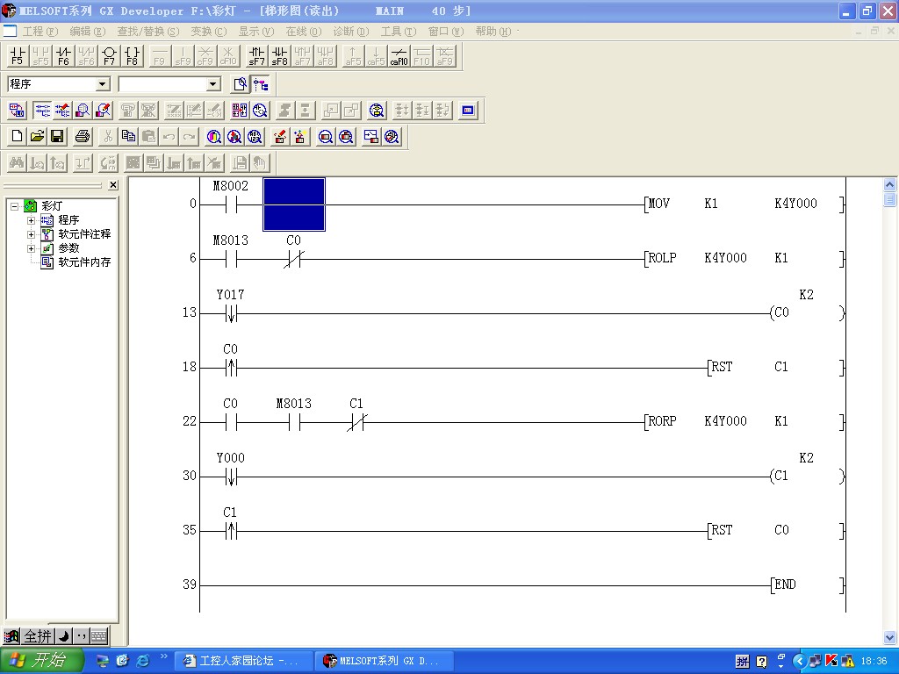Open the 在线(O) menu

[303, 32]
